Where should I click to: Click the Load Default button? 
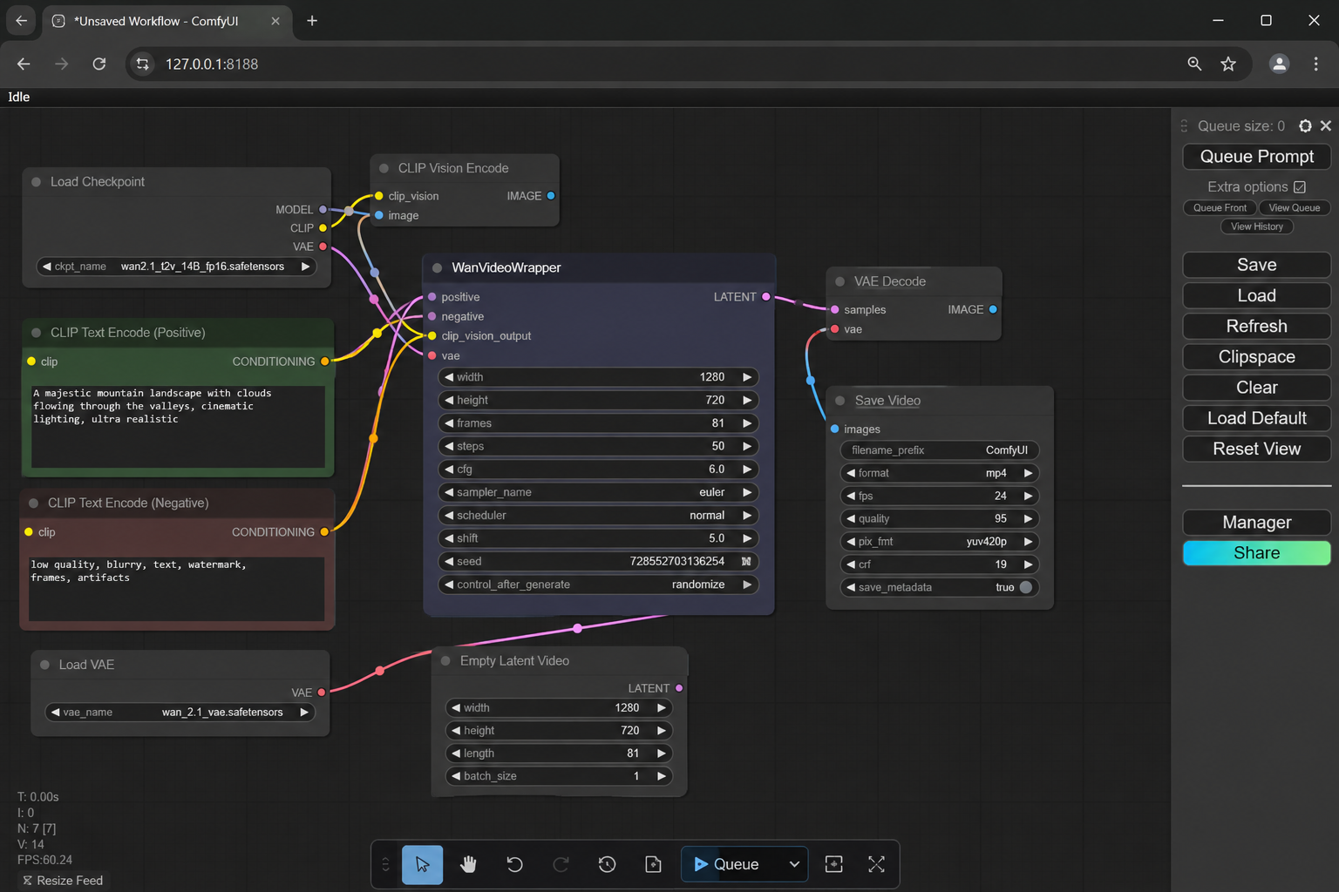coord(1257,418)
